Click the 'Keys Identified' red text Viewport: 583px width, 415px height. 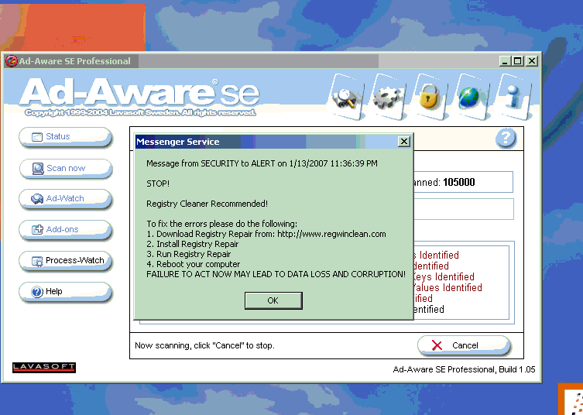(x=444, y=276)
